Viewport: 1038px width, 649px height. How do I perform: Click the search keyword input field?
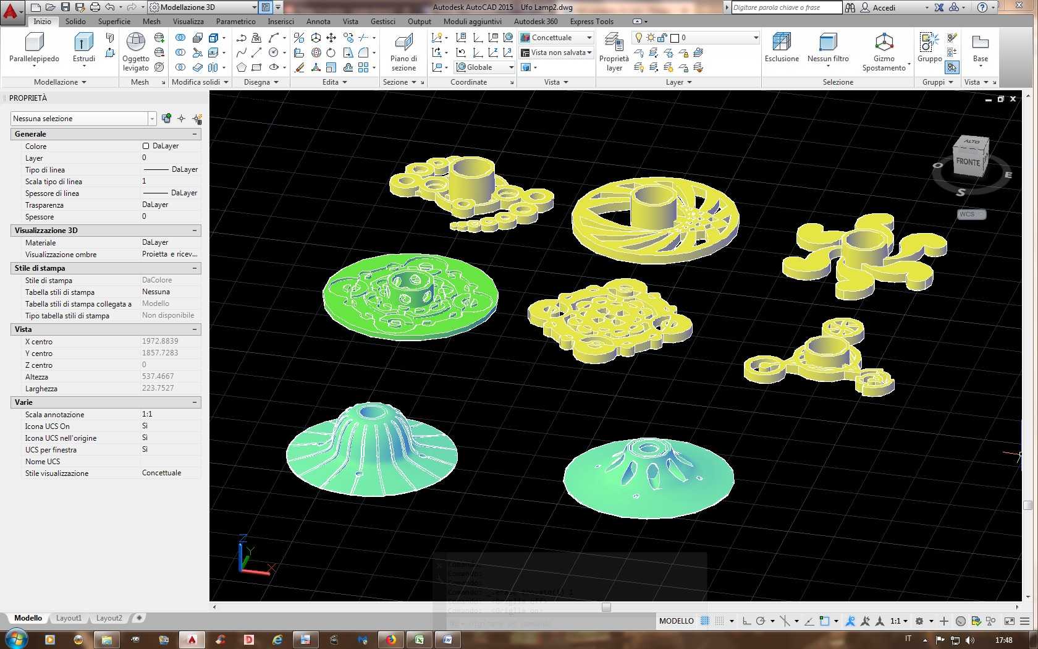pyautogui.click(x=787, y=7)
